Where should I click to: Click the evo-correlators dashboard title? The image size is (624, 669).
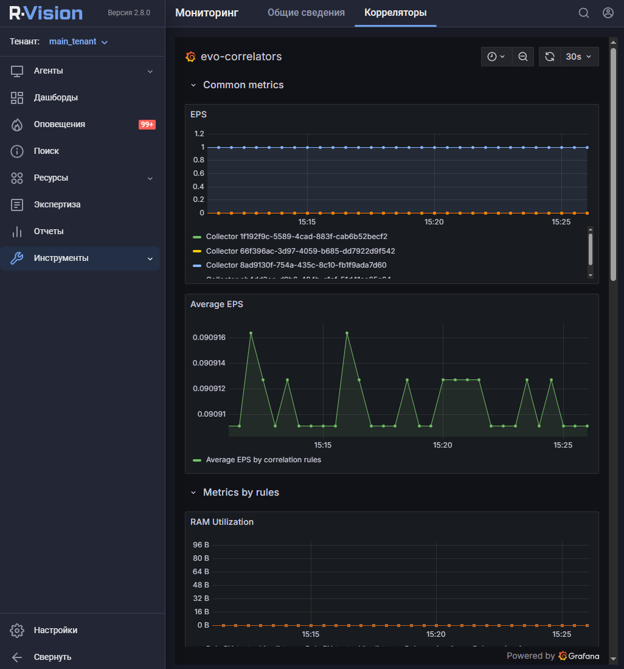click(x=241, y=57)
